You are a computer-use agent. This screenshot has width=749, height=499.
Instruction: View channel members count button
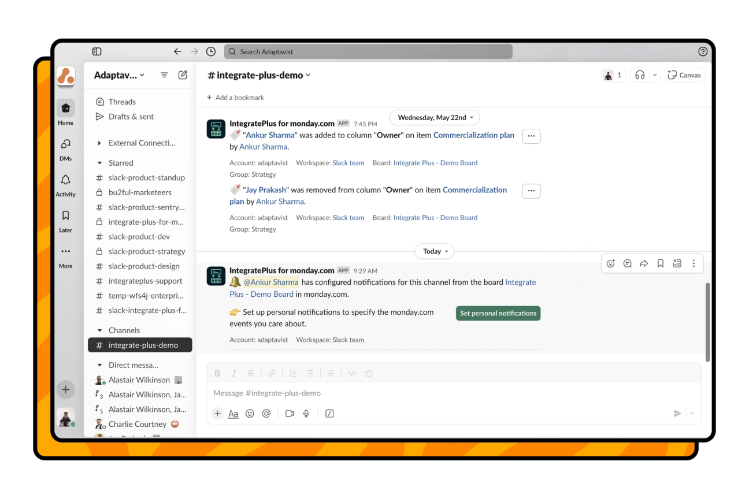click(x=613, y=75)
